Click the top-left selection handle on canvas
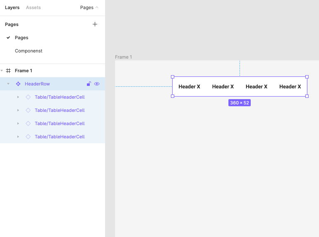319x237 pixels. pyautogui.click(x=173, y=77)
